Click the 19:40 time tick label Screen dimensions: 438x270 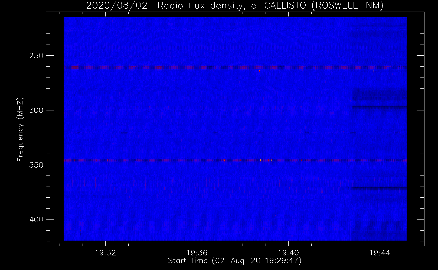[x=288, y=253]
